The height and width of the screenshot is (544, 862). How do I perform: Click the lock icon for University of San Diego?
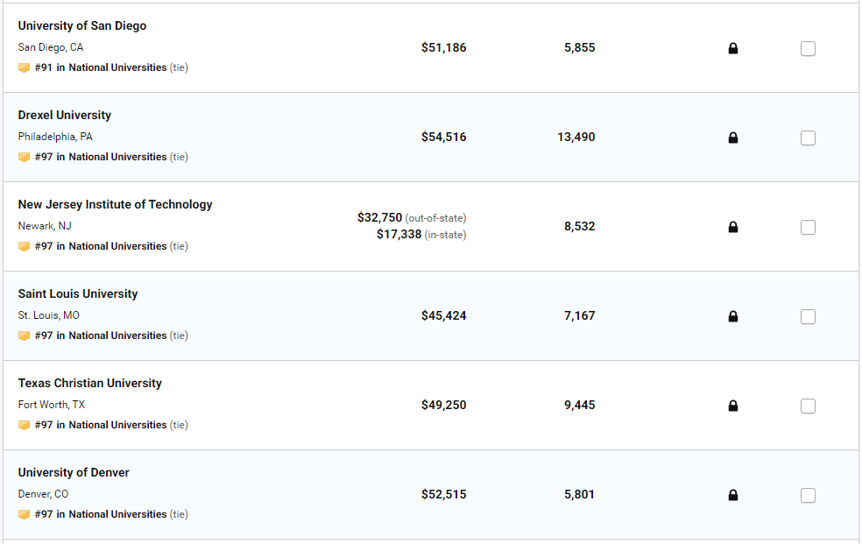point(733,49)
